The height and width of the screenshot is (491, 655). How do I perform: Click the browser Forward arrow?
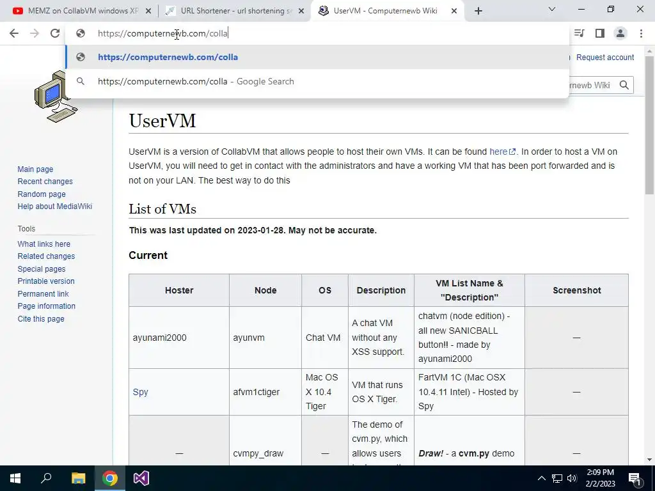click(35, 33)
